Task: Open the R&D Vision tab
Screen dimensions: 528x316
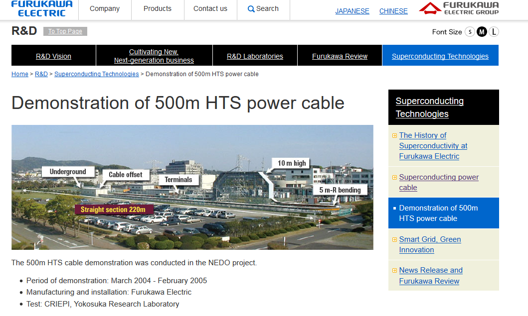Action: point(53,55)
